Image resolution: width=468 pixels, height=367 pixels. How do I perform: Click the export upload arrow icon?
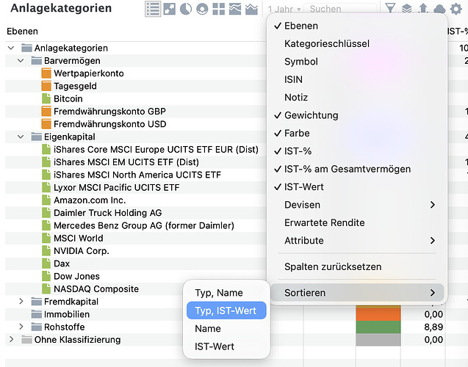(423, 9)
